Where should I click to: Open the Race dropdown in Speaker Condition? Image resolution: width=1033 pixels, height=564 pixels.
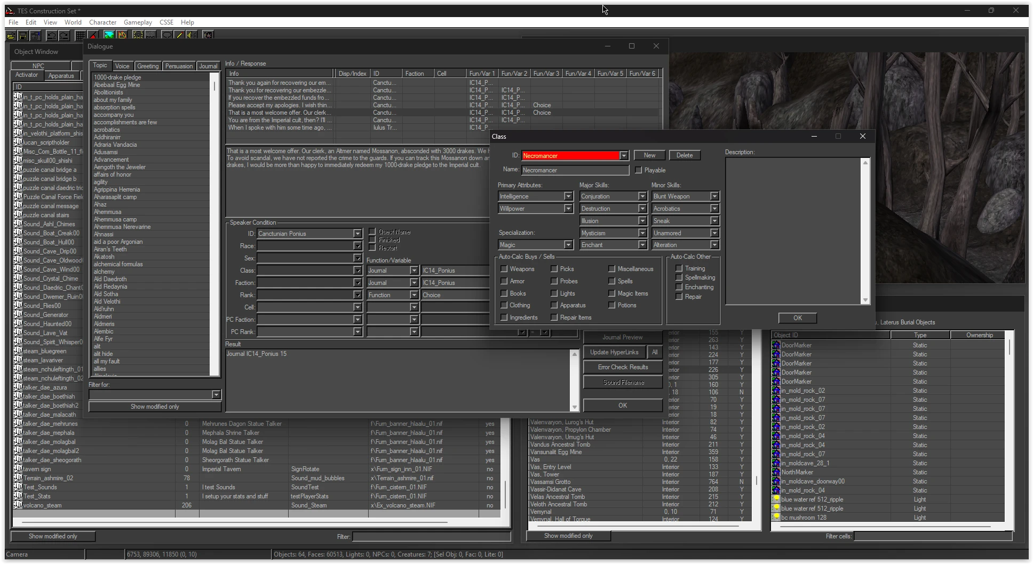pyautogui.click(x=357, y=246)
